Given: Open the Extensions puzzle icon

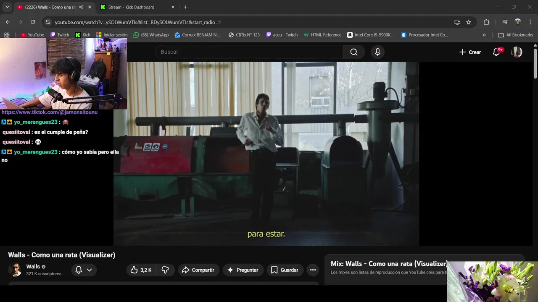Looking at the screenshot, I should [486, 22].
